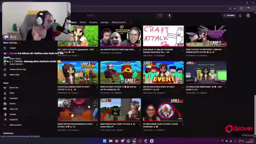Screen dimensions: 256x144
Task: Click the clock icon for Später ansehen
Action: click(5, 64)
